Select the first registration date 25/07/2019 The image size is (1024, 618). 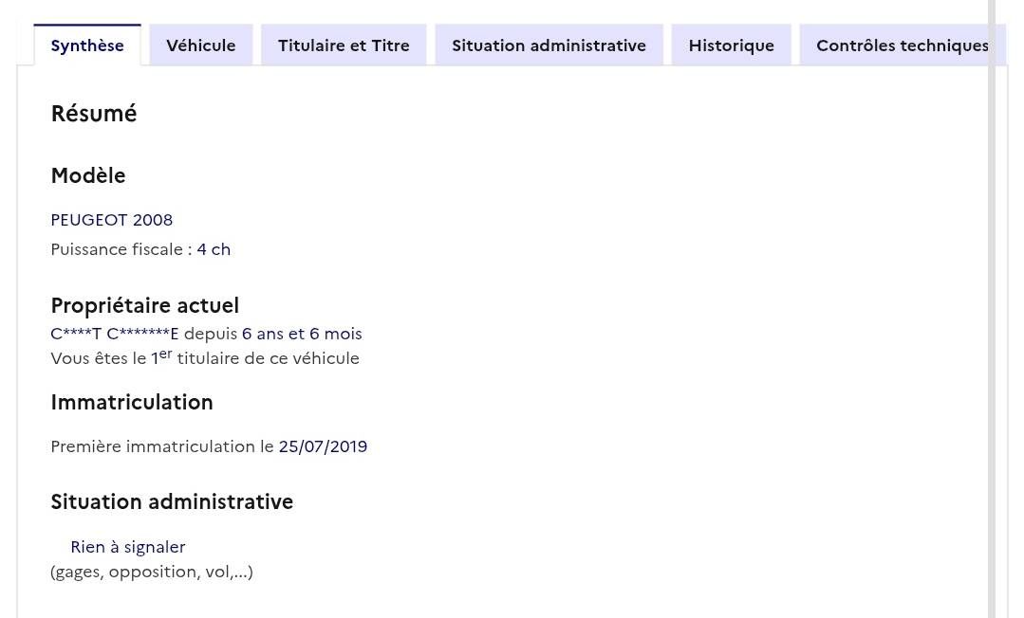click(323, 446)
